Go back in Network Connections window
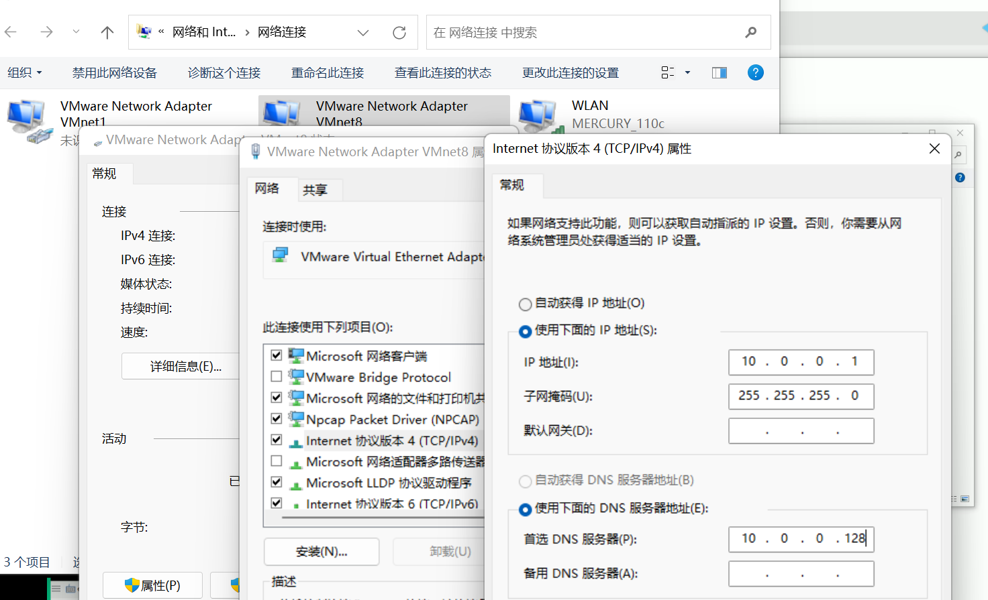The width and height of the screenshot is (988, 600). click(11, 32)
